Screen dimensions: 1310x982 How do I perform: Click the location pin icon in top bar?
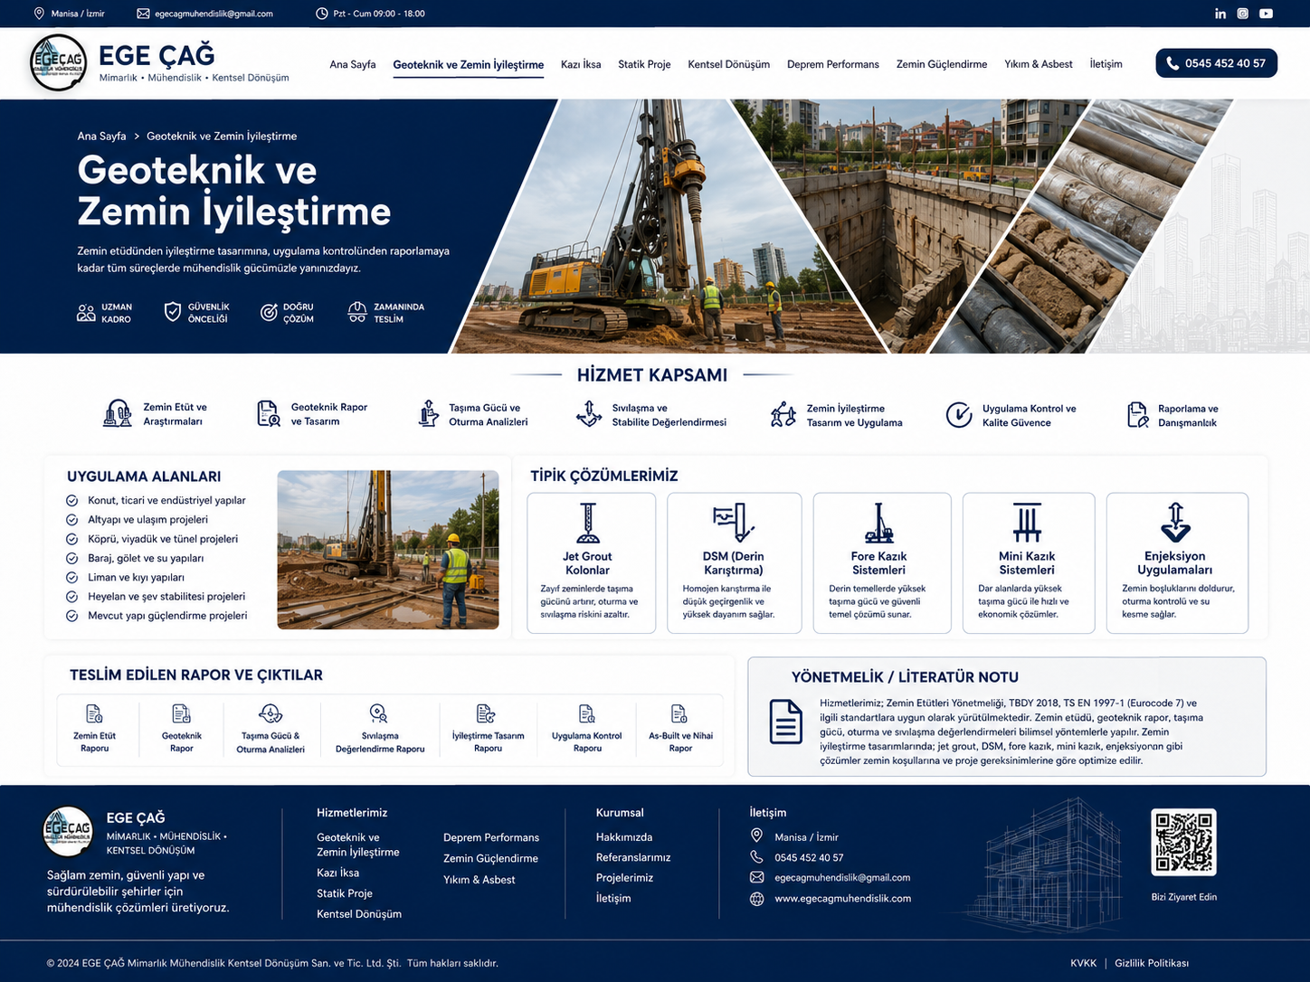(x=39, y=14)
